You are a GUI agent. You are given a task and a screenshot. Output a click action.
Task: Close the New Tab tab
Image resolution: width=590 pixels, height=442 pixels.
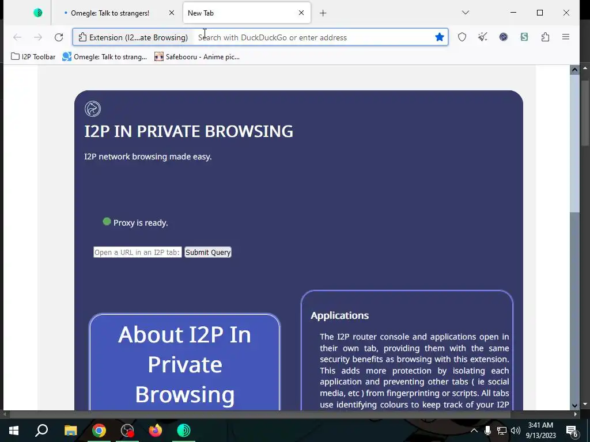coord(301,13)
